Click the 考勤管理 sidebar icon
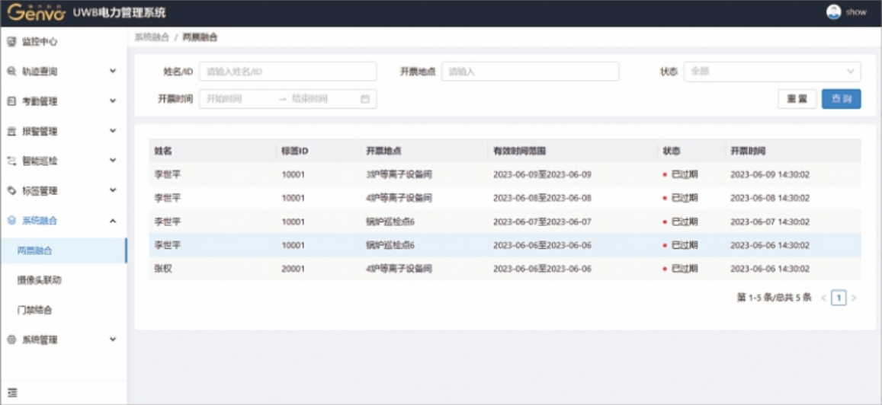Viewport: 882px width, 405px height. pyautogui.click(x=11, y=101)
